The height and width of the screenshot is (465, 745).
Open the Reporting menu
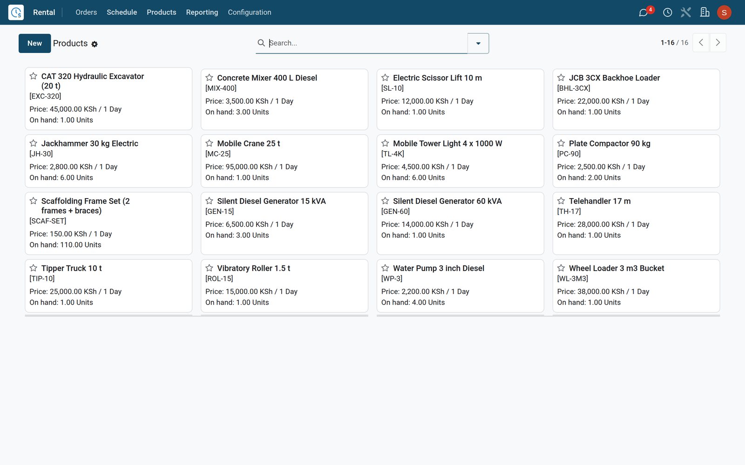coord(202,13)
